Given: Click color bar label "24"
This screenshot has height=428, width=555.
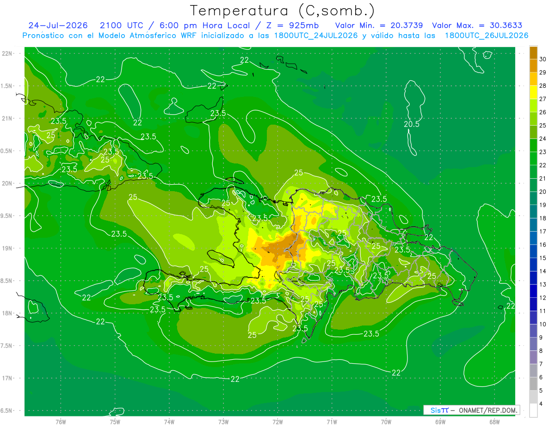Looking at the screenshot, I should [x=543, y=139].
